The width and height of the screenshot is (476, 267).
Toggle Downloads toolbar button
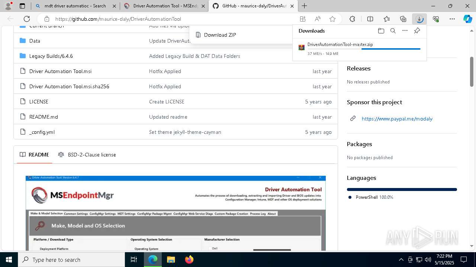(x=419, y=19)
